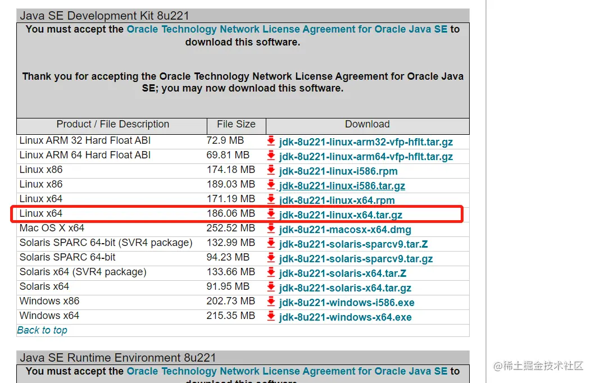Open the jdk-8u221-solaris-sparcv9.tar.gz link
The width and height of the screenshot is (595, 383).
tap(356, 259)
